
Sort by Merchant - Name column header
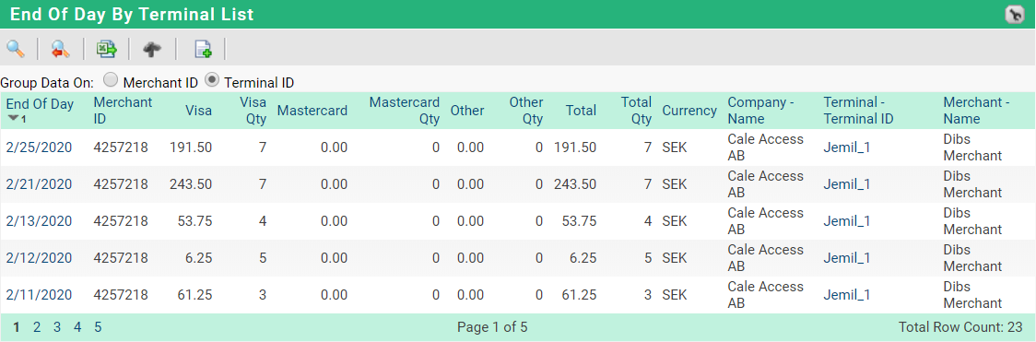coord(976,111)
